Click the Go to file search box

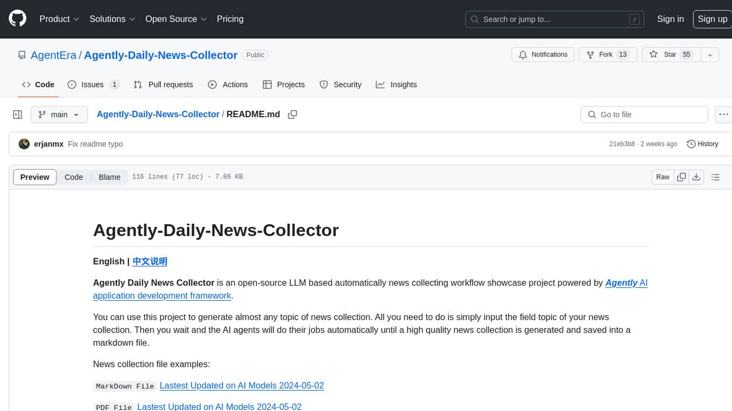click(x=644, y=115)
